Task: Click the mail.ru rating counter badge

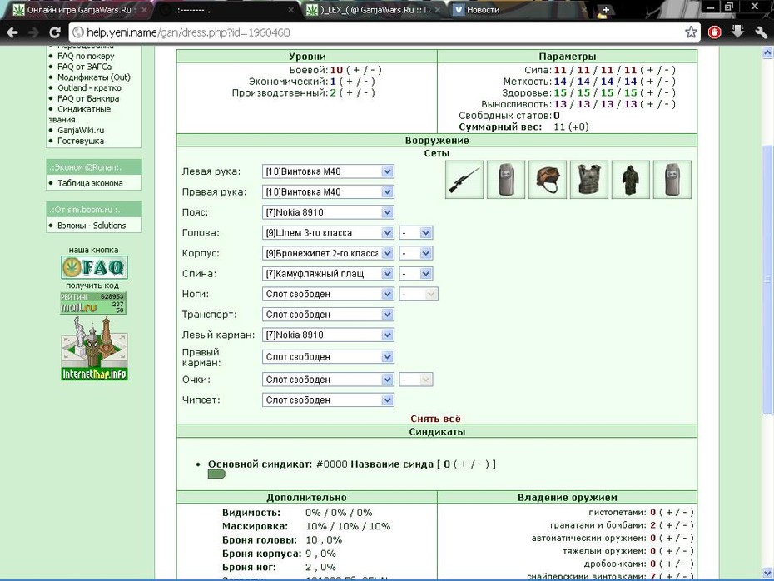Action: click(93, 303)
